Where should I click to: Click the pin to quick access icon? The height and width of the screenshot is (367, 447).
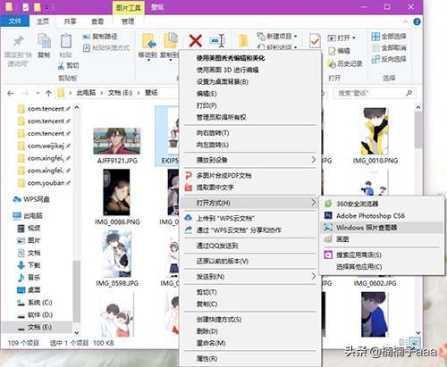click(18, 41)
